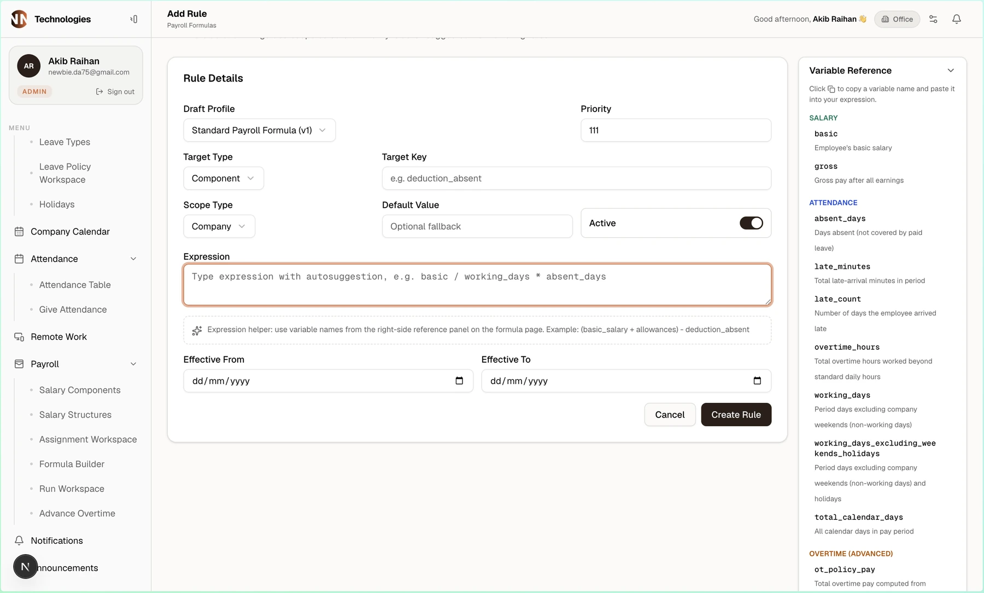The image size is (984, 593).
Task: Open Assignment Workspace
Action: coord(88,439)
